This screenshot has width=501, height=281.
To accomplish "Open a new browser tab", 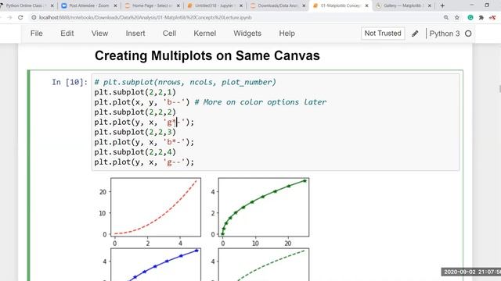I will [442, 5].
